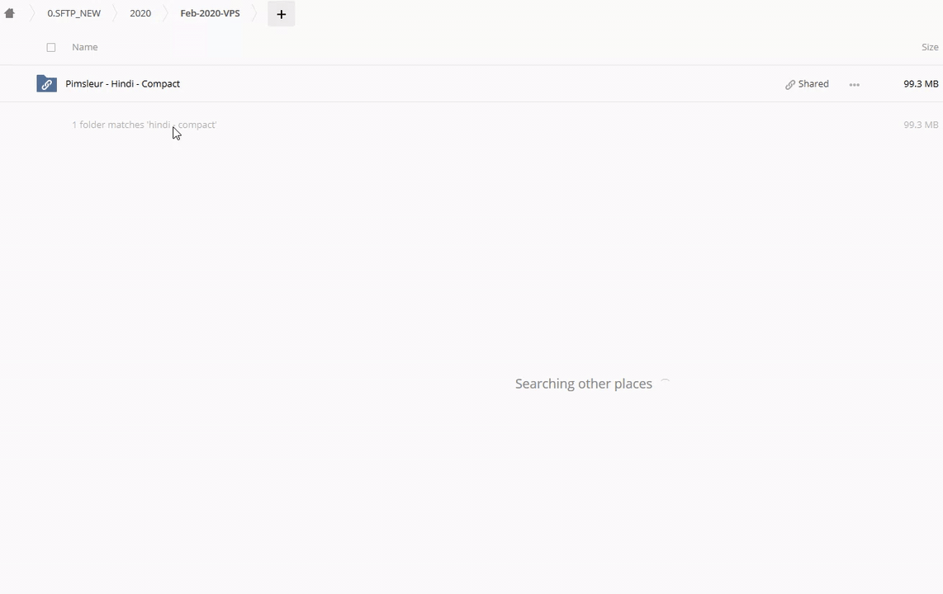The width and height of the screenshot is (943, 594).
Task: Click the plus button to create new
Action: [281, 14]
